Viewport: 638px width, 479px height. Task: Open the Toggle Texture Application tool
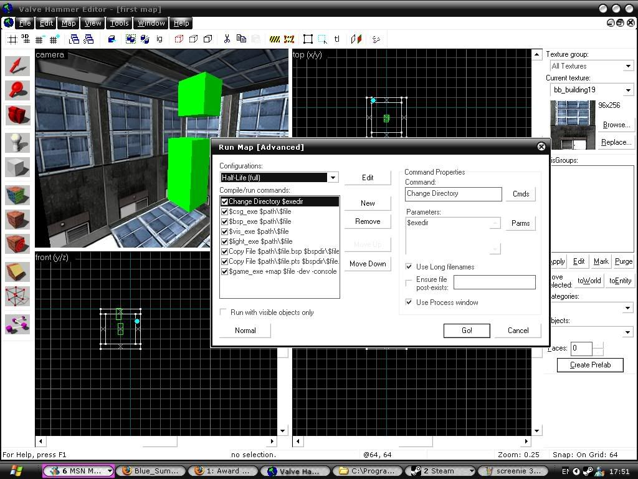point(17,195)
